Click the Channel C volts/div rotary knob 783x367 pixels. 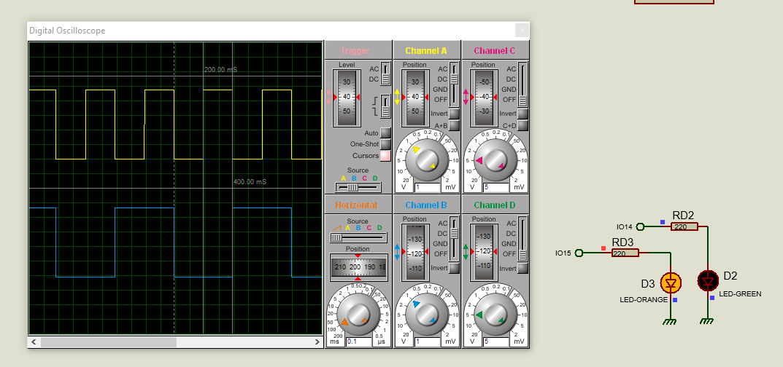(x=495, y=159)
